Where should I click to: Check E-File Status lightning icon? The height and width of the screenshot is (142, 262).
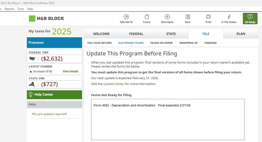229,17
